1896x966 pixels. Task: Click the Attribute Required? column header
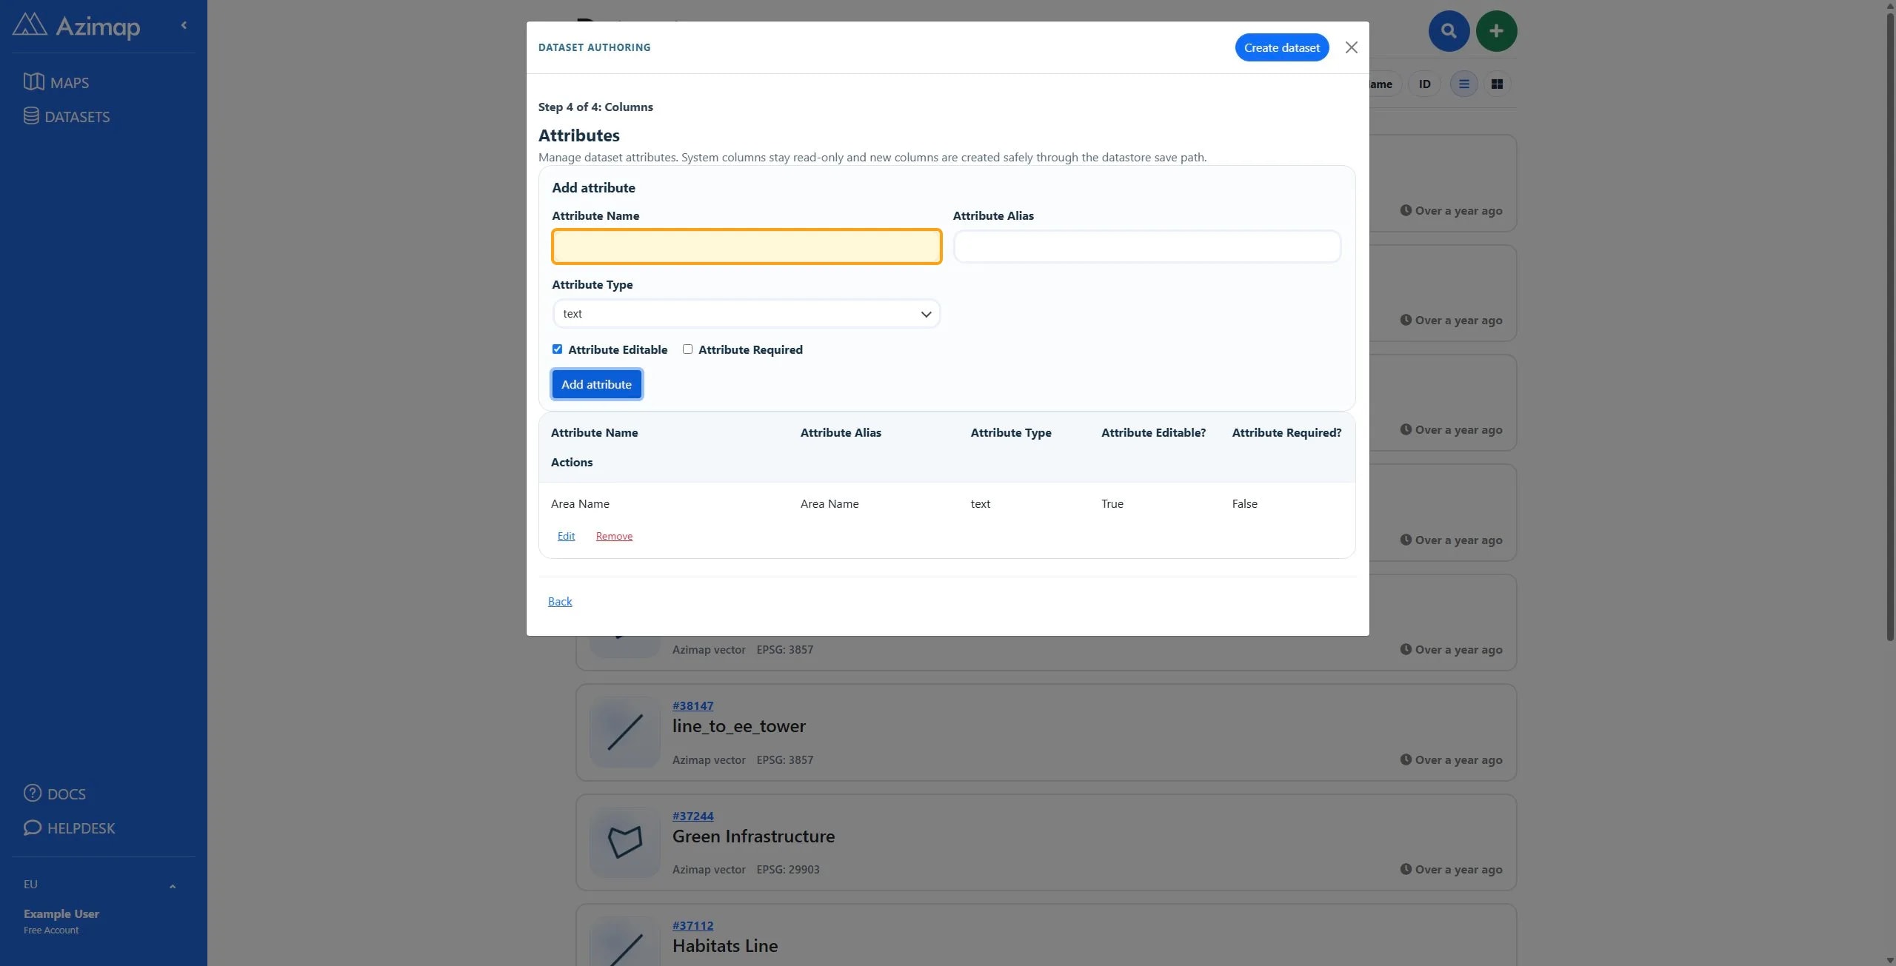1286,432
